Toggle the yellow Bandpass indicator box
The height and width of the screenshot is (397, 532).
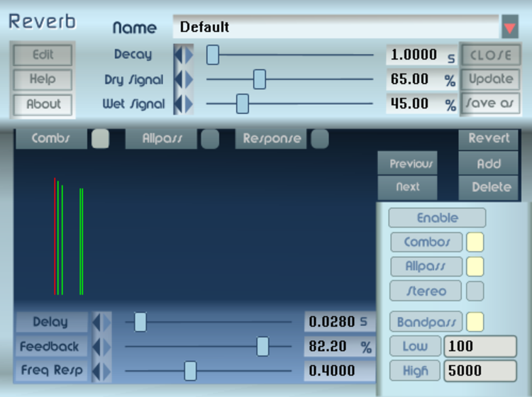coord(475,322)
